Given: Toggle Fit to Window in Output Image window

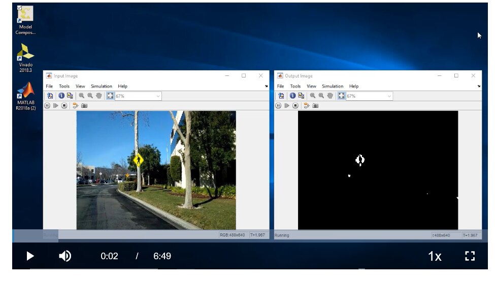Looking at the screenshot, I should [341, 96].
